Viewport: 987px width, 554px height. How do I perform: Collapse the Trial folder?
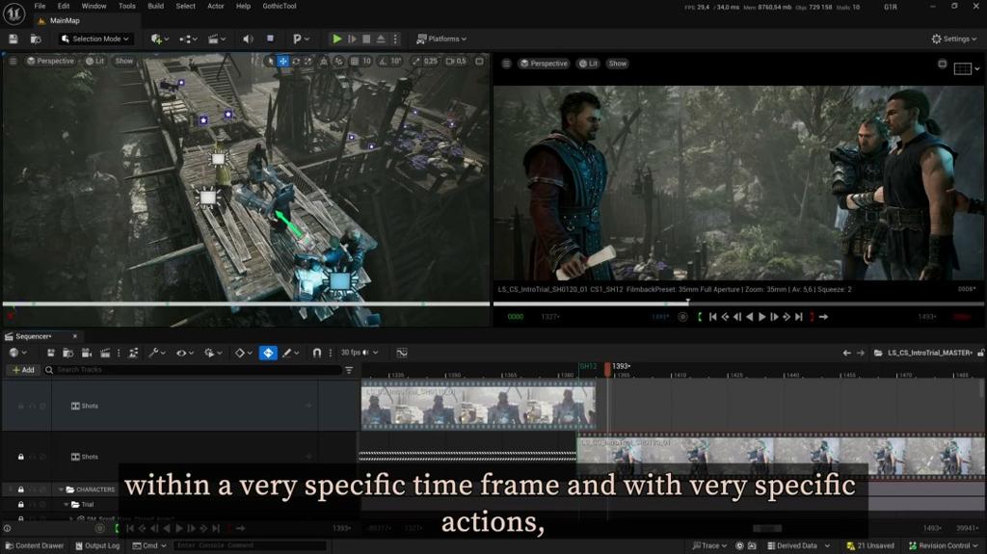tap(67, 504)
